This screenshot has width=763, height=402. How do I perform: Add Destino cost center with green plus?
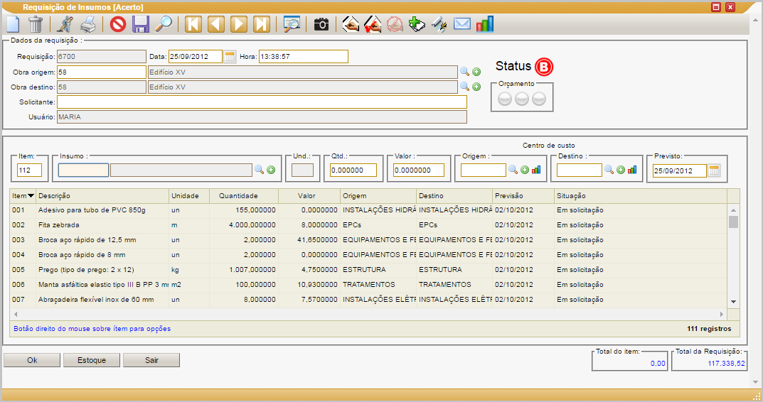pos(620,170)
